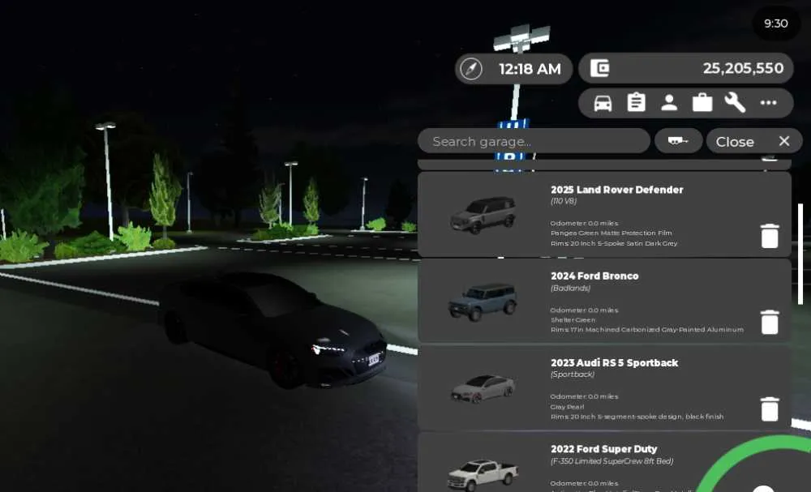
Task: Delete the 2024 Ford Bronco
Action: pyautogui.click(x=770, y=322)
